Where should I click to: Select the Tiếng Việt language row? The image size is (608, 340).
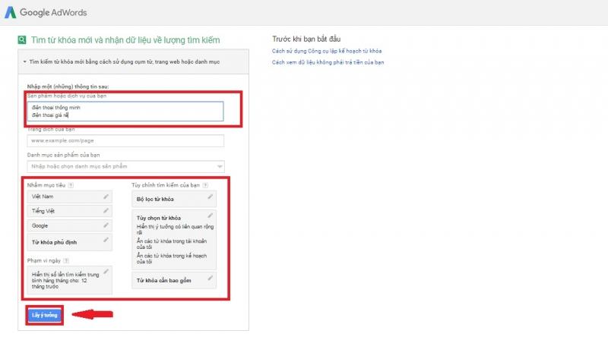tap(70, 211)
